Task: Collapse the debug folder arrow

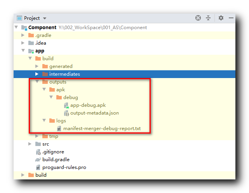Action: pyautogui.click(x=51, y=97)
